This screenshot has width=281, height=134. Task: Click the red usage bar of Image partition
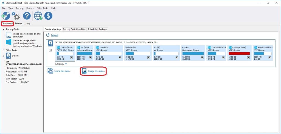(239, 53)
